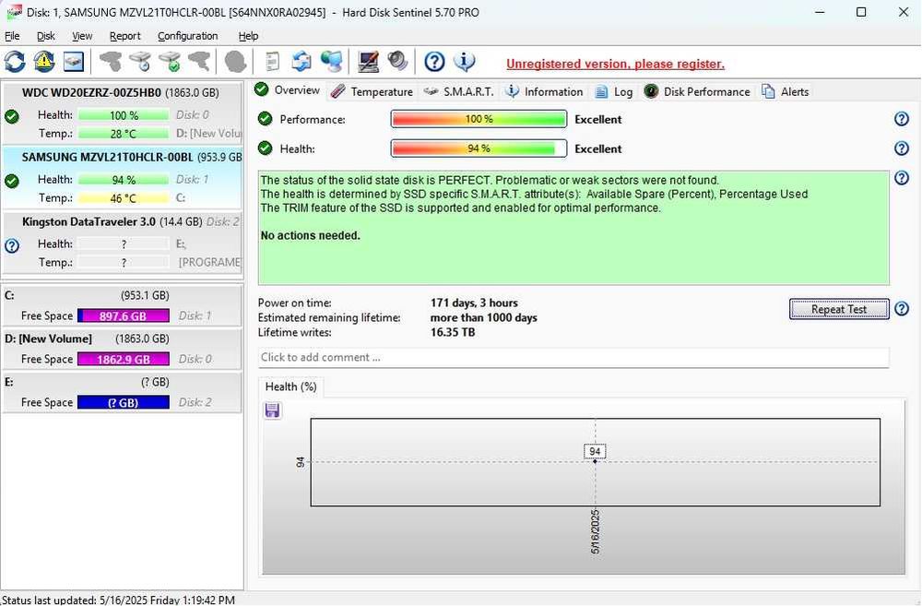Viewport: 922px width, 606px height.
Task: Click the speaker toolbar icon
Action: tap(397, 61)
